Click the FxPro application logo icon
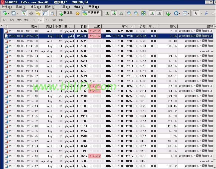Screen dimensions: 216x169 point(2,2)
